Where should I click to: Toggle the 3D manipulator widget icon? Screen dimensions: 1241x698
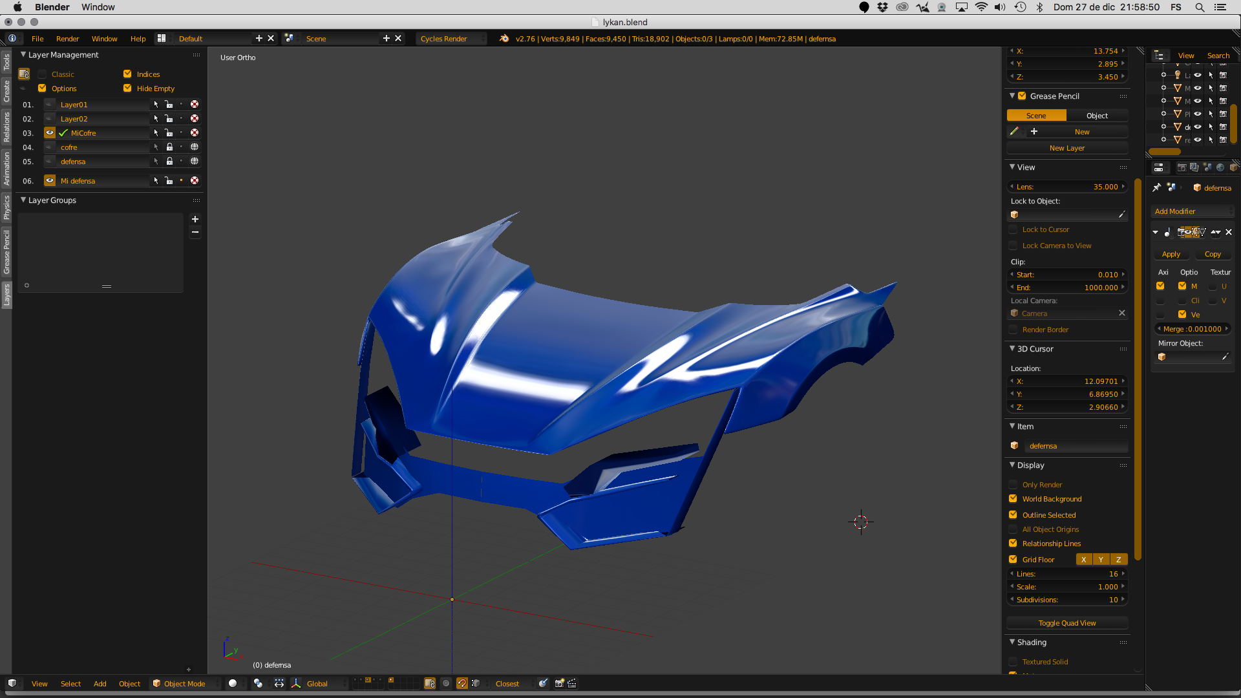pyautogui.click(x=296, y=683)
